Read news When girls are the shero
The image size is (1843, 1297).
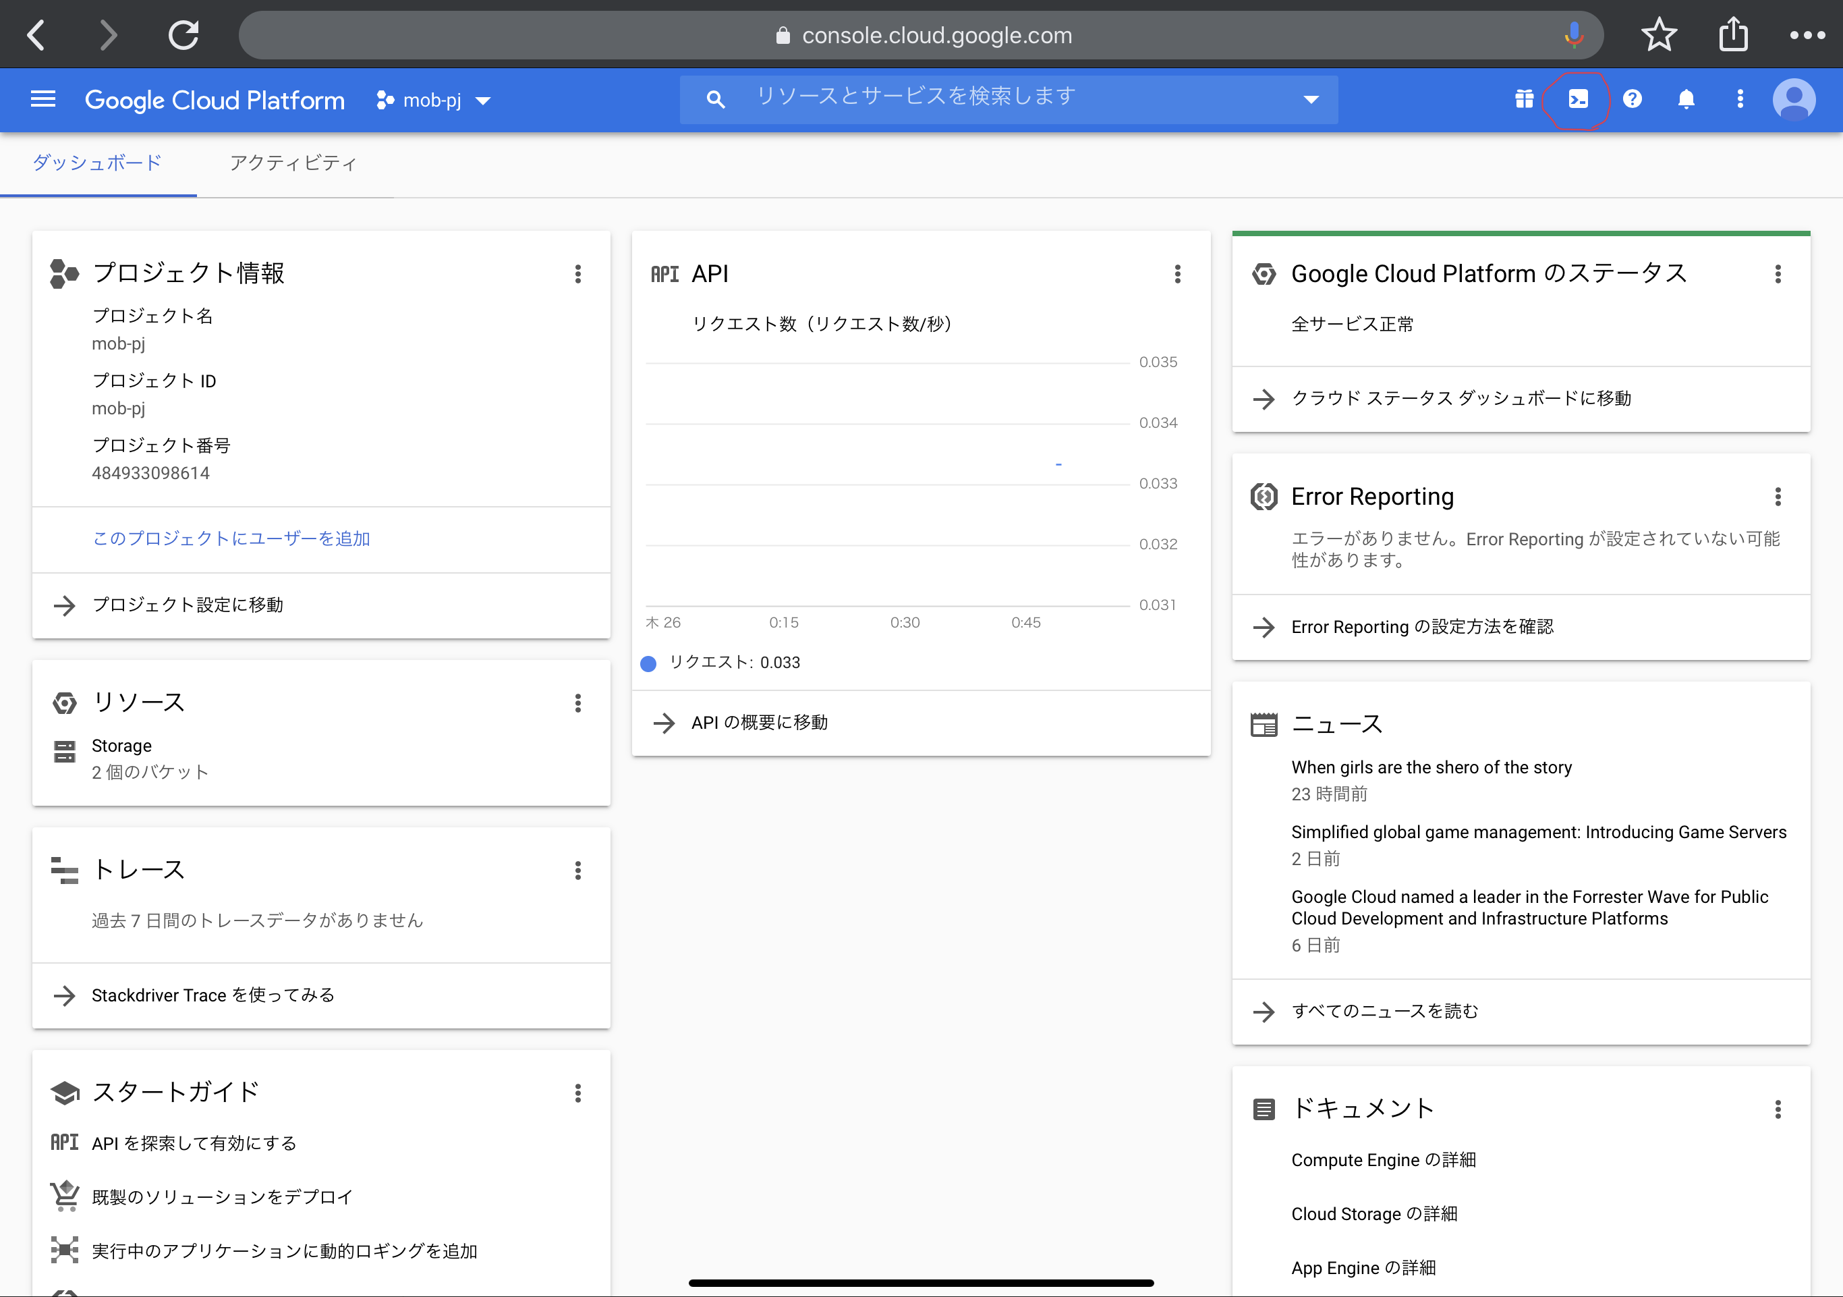(1431, 767)
